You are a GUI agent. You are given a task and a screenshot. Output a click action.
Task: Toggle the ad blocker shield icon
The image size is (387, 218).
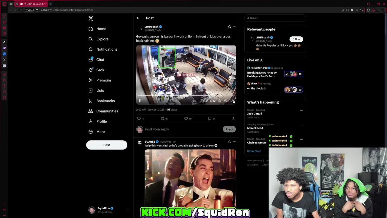[x=352, y=10]
